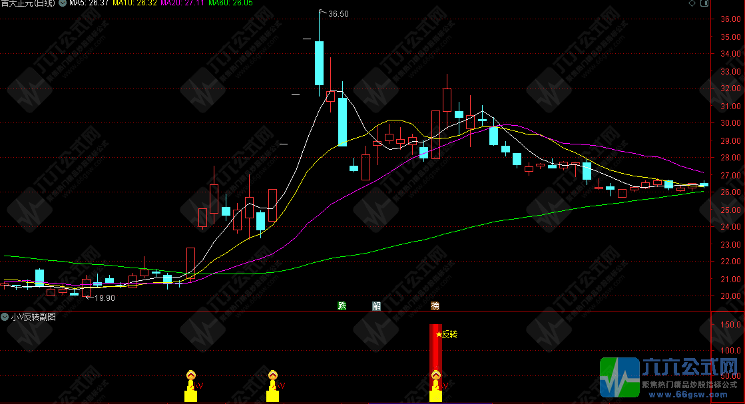Click the orange 榜 event marker icon
Screen dimensions: 745x404
(435, 306)
